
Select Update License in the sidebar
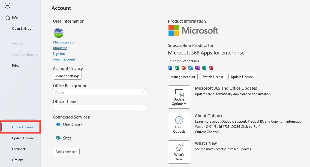(x=23, y=138)
